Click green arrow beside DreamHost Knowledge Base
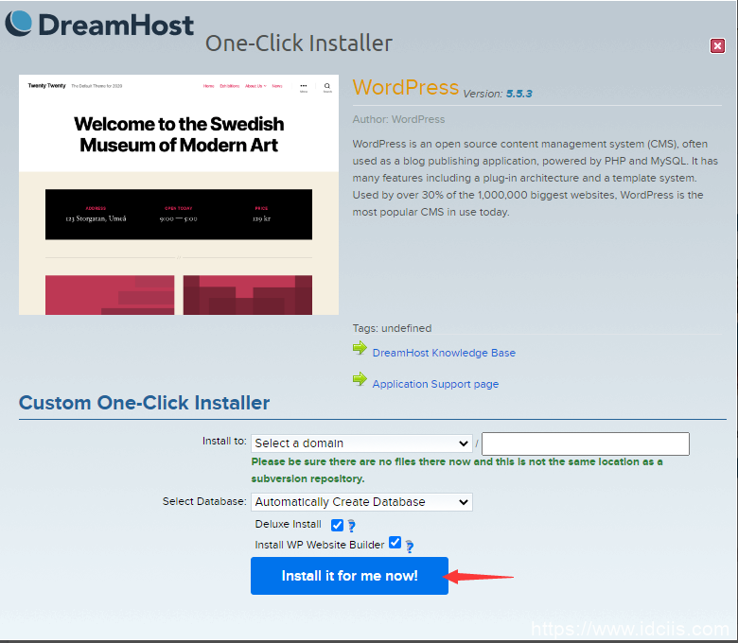Image resolution: width=738 pixels, height=643 pixels. 360,348
